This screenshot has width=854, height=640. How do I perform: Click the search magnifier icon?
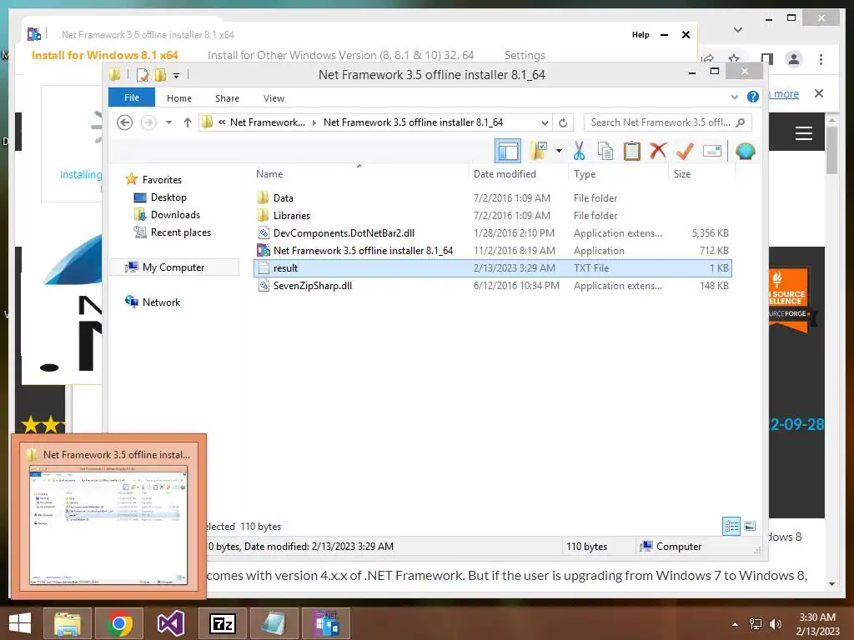(741, 122)
